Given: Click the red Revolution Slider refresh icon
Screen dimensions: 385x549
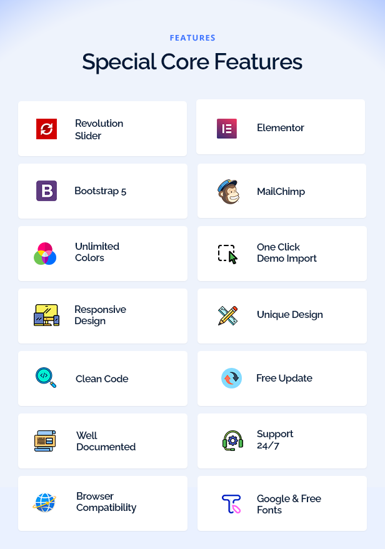Looking at the screenshot, I should tap(47, 129).
